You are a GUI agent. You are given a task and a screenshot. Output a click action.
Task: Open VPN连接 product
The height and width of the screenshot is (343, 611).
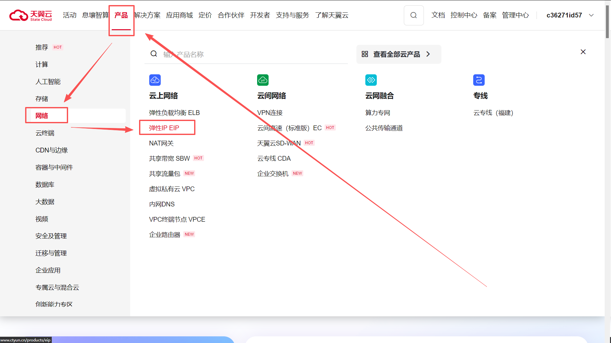tap(270, 113)
